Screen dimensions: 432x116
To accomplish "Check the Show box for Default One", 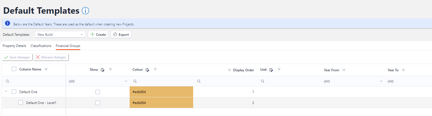I will click(98, 92).
